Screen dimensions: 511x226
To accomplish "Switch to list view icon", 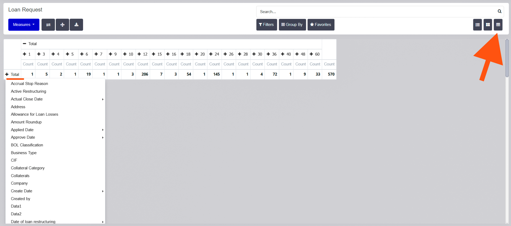I will 477,25.
